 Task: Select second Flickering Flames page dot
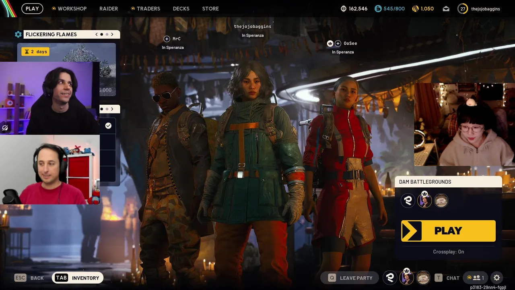click(107, 34)
